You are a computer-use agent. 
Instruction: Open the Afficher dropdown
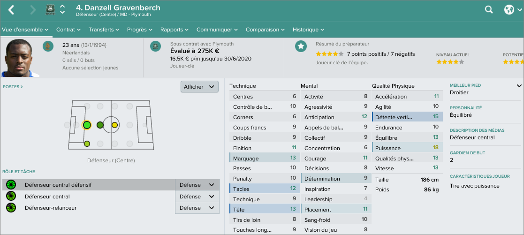pos(199,87)
